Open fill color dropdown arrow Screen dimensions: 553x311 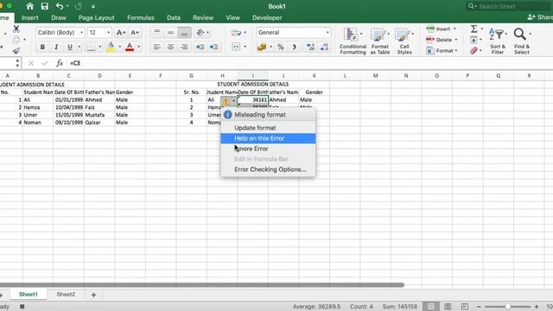click(x=119, y=47)
